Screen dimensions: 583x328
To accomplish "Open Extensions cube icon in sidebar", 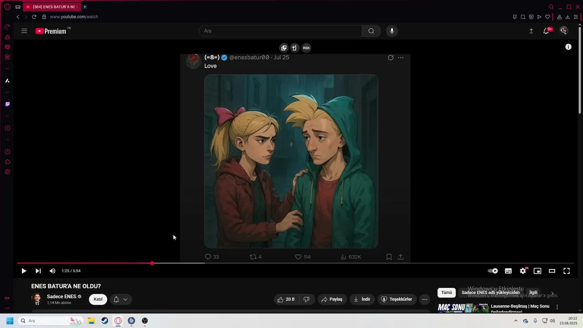I will [7, 162].
